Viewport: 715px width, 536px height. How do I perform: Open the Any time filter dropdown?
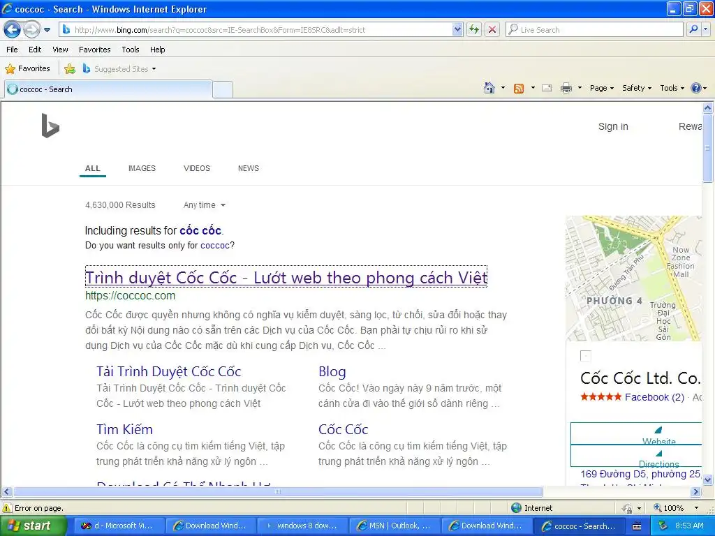205,205
